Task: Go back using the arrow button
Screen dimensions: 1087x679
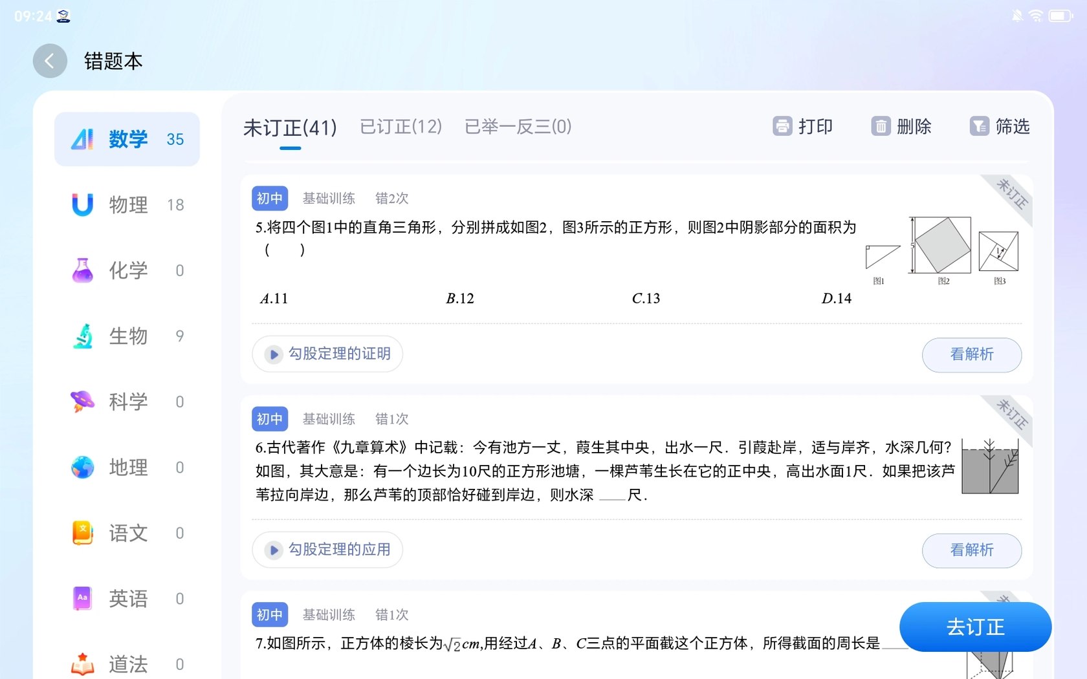Action: (x=50, y=61)
